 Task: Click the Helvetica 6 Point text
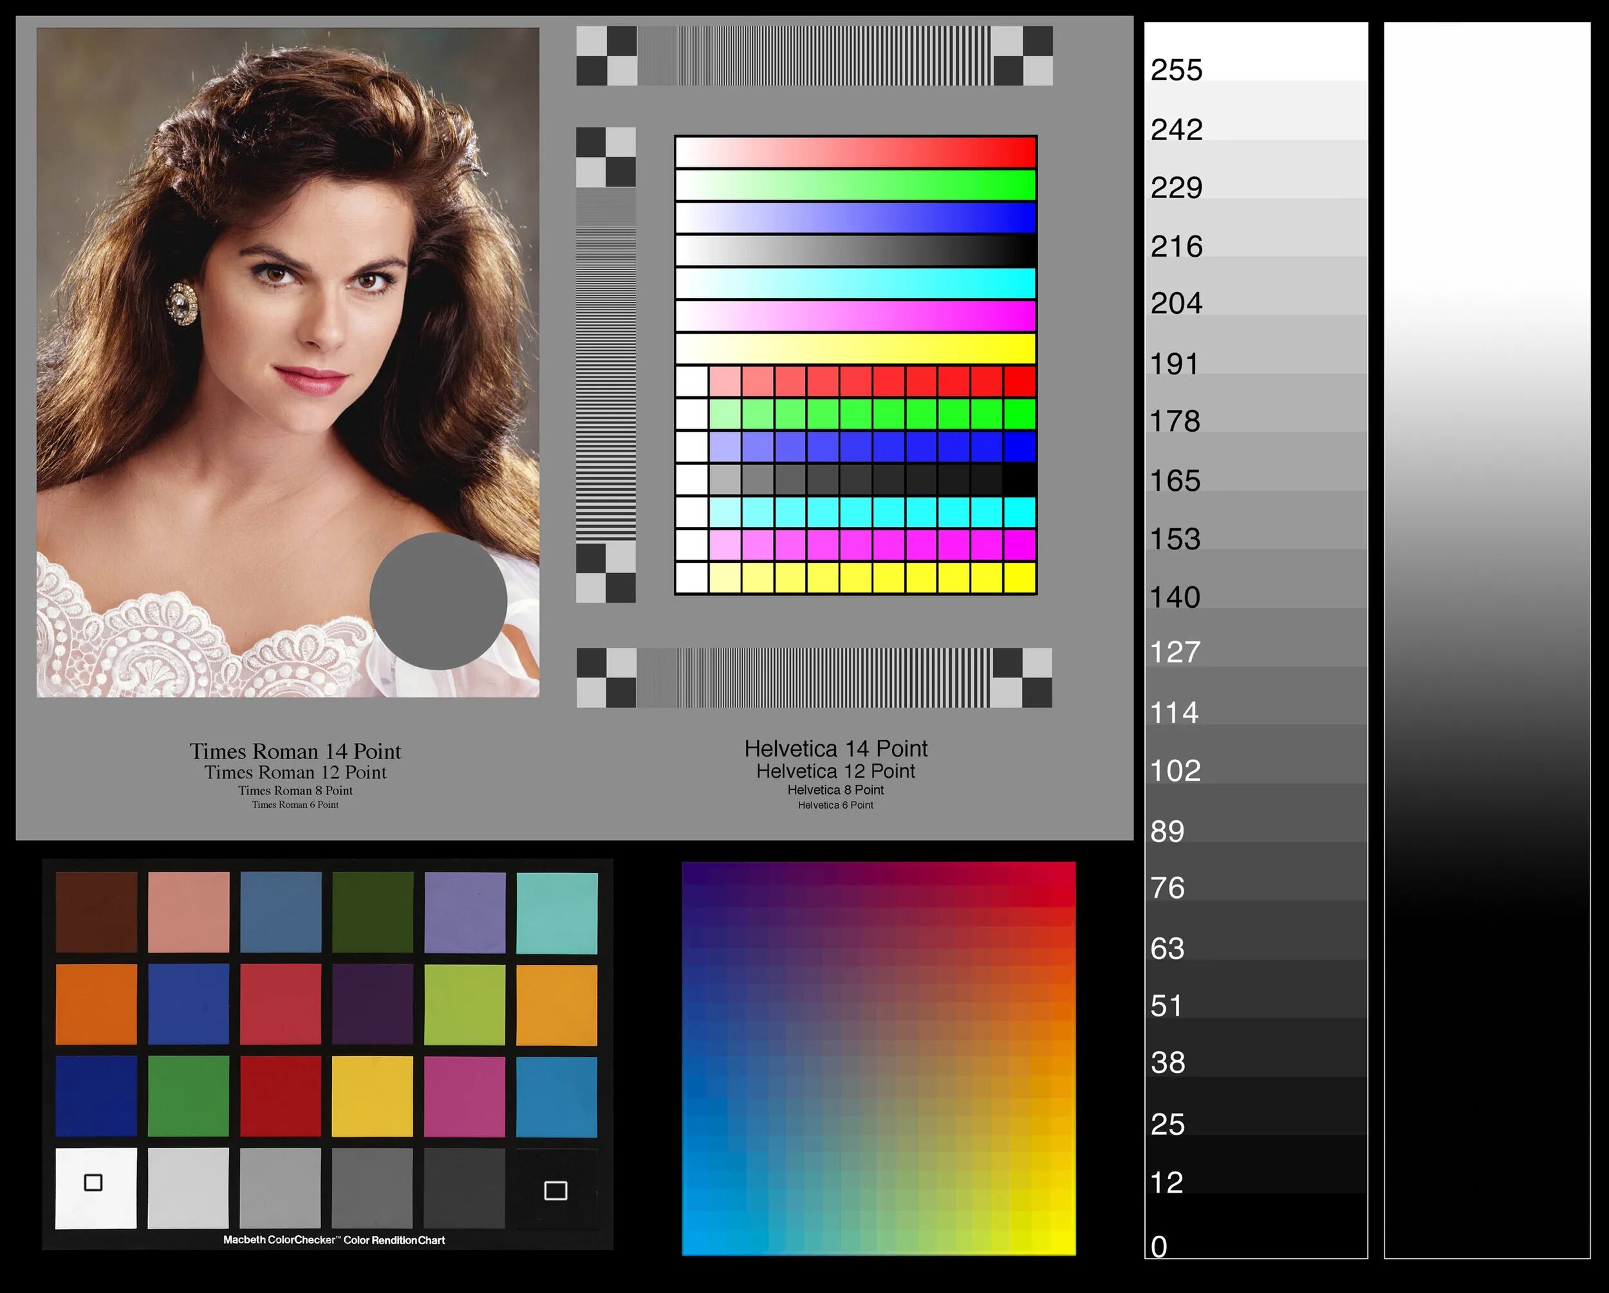pyautogui.click(x=835, y=805)
